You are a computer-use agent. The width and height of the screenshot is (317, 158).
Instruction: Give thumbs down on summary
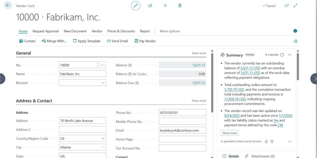pyautogui.click(x=272, y=141)
